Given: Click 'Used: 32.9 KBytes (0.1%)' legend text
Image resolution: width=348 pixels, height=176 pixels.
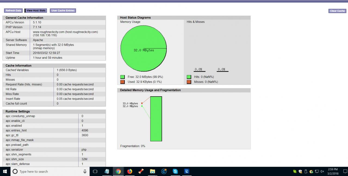Looking at the screenshot, I should (x=145, y=82).
